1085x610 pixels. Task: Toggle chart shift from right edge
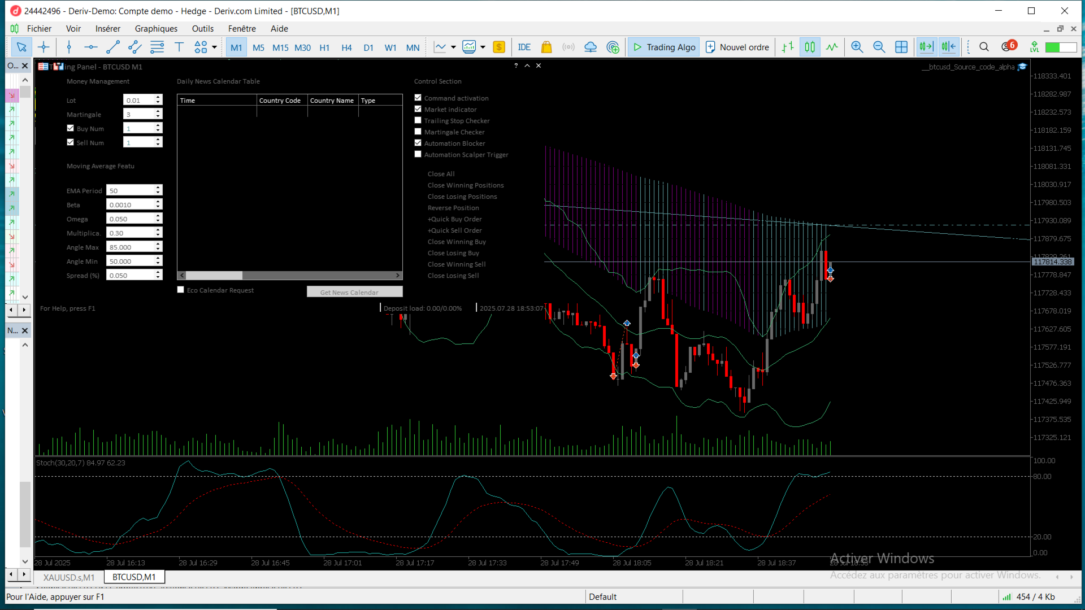pyautogui.click(x=949, y=47)
